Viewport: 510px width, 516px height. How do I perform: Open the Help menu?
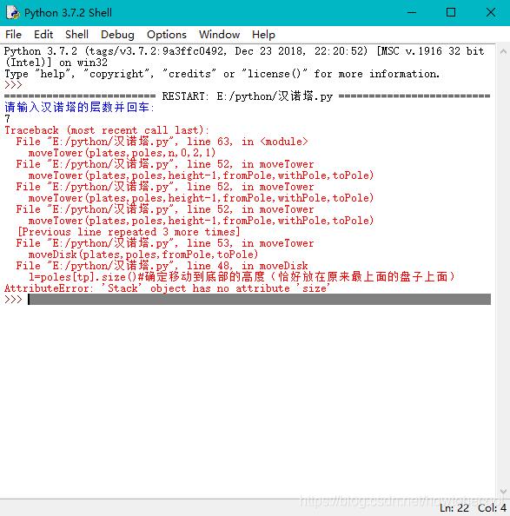pos(263,35)
